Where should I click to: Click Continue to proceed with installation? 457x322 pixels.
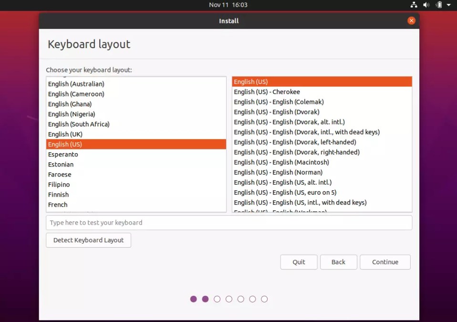point(385,262)
